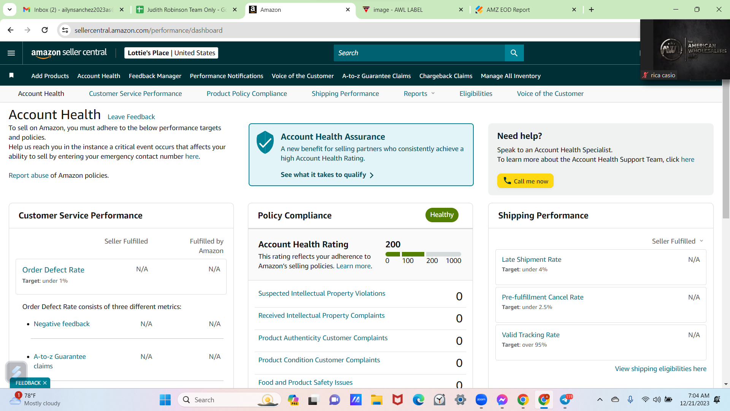Open Performance Notifications in navigation bar

226,76
